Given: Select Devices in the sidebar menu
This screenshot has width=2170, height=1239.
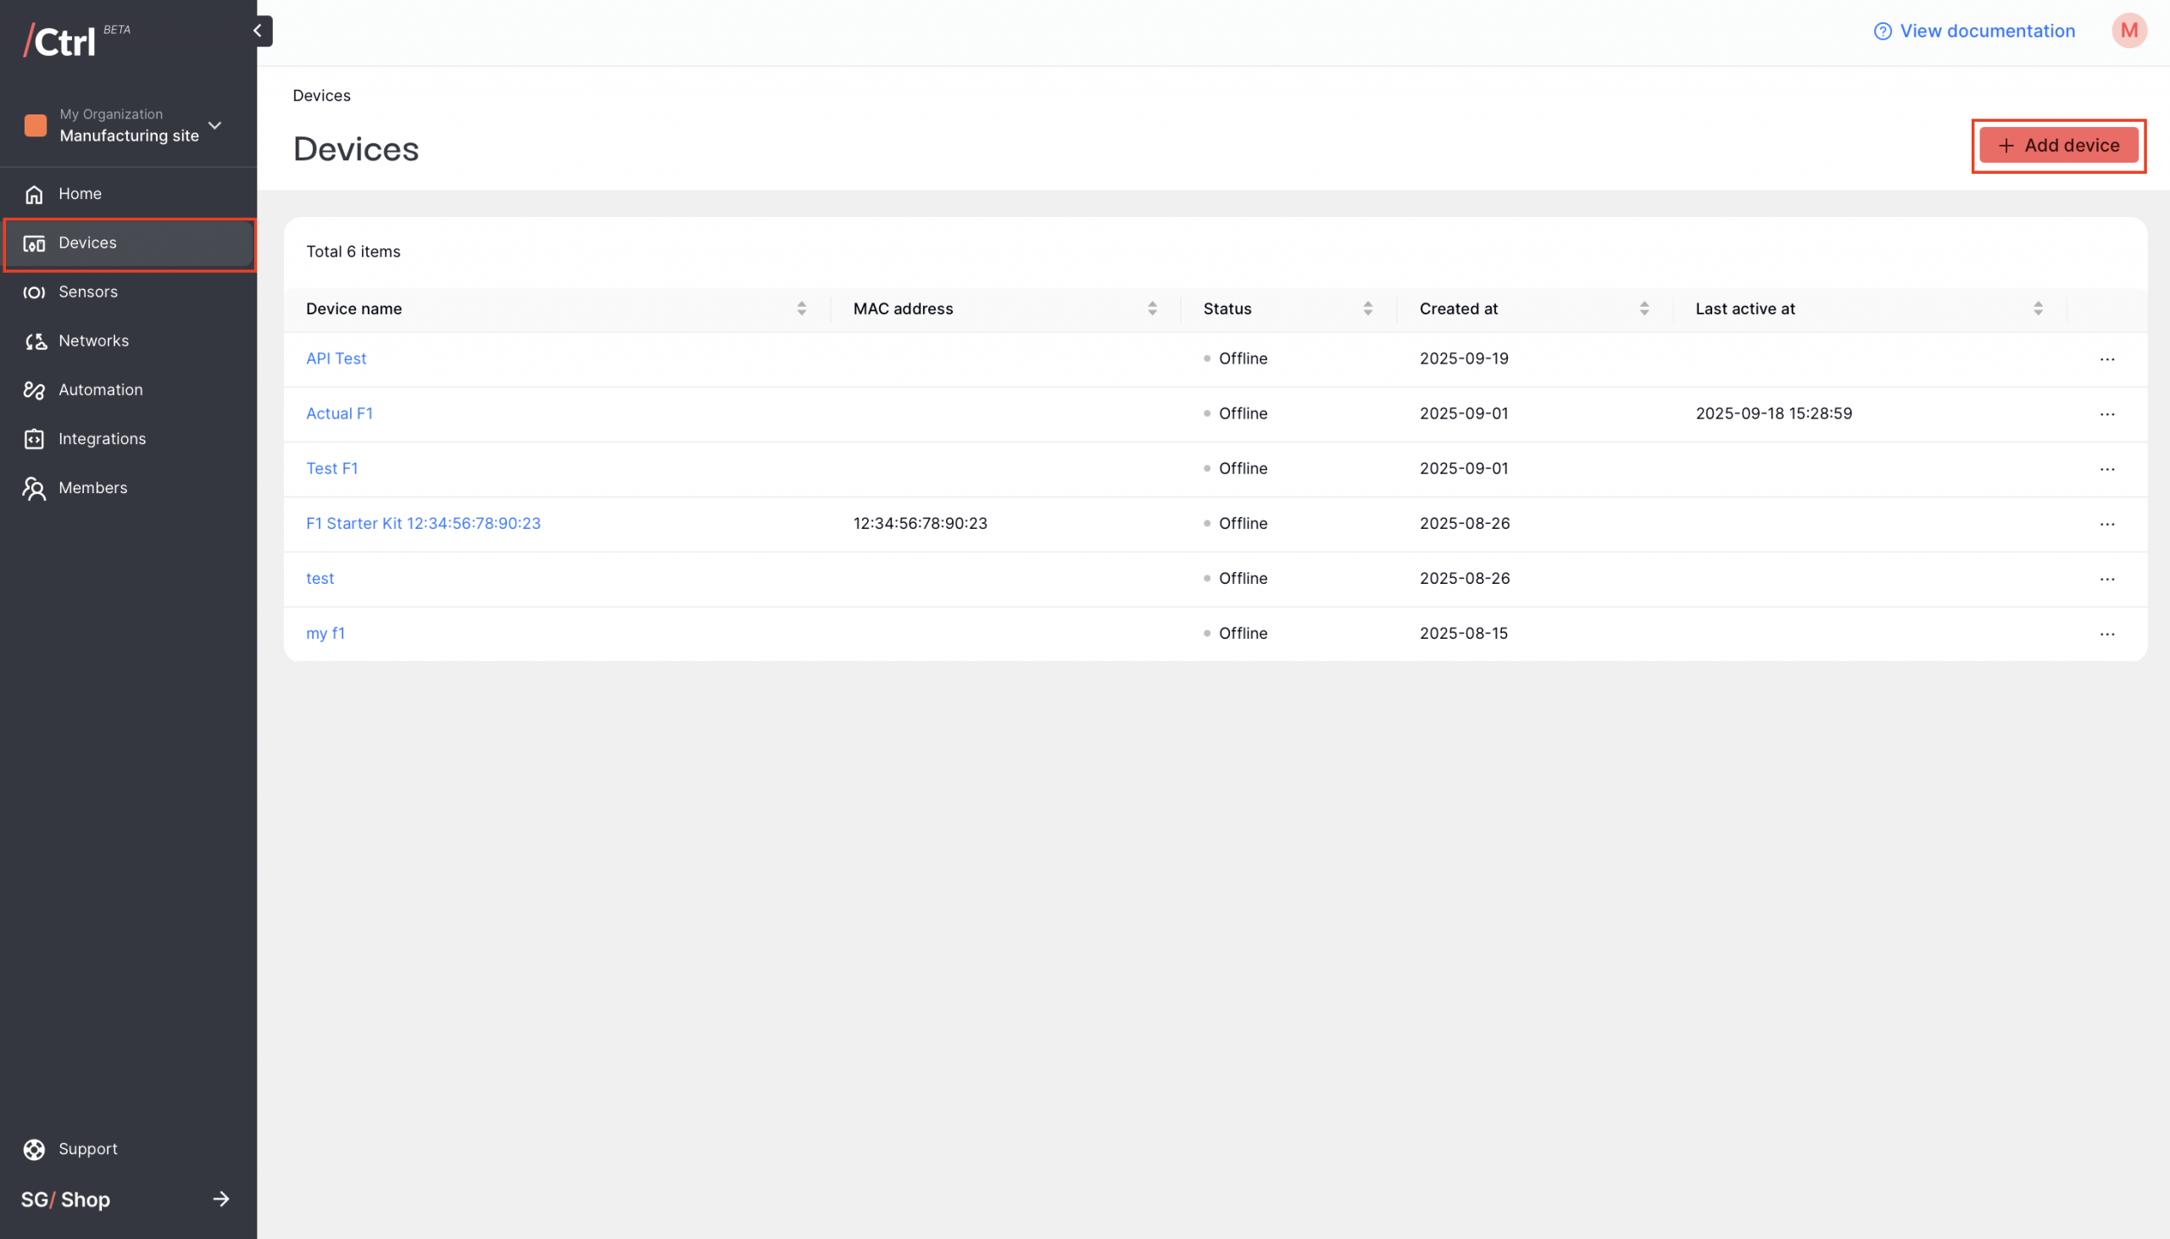Looking at the screenshot, I should pos(87,243).
